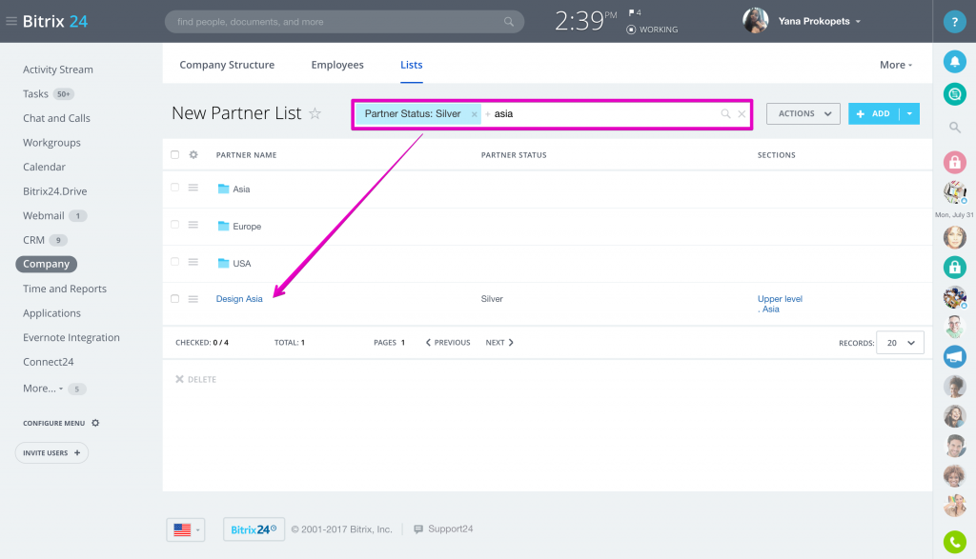Expand the More... sidebar menu
Viewport: 976px width, 559px height.
click(x=43, y=388)
